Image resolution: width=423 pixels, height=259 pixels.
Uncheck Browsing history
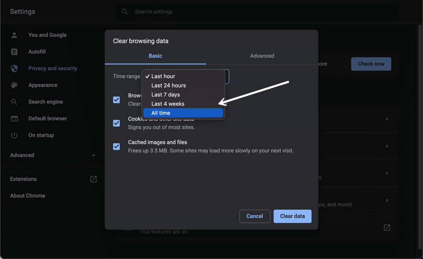pyautogui.click(x=116, y=99)
